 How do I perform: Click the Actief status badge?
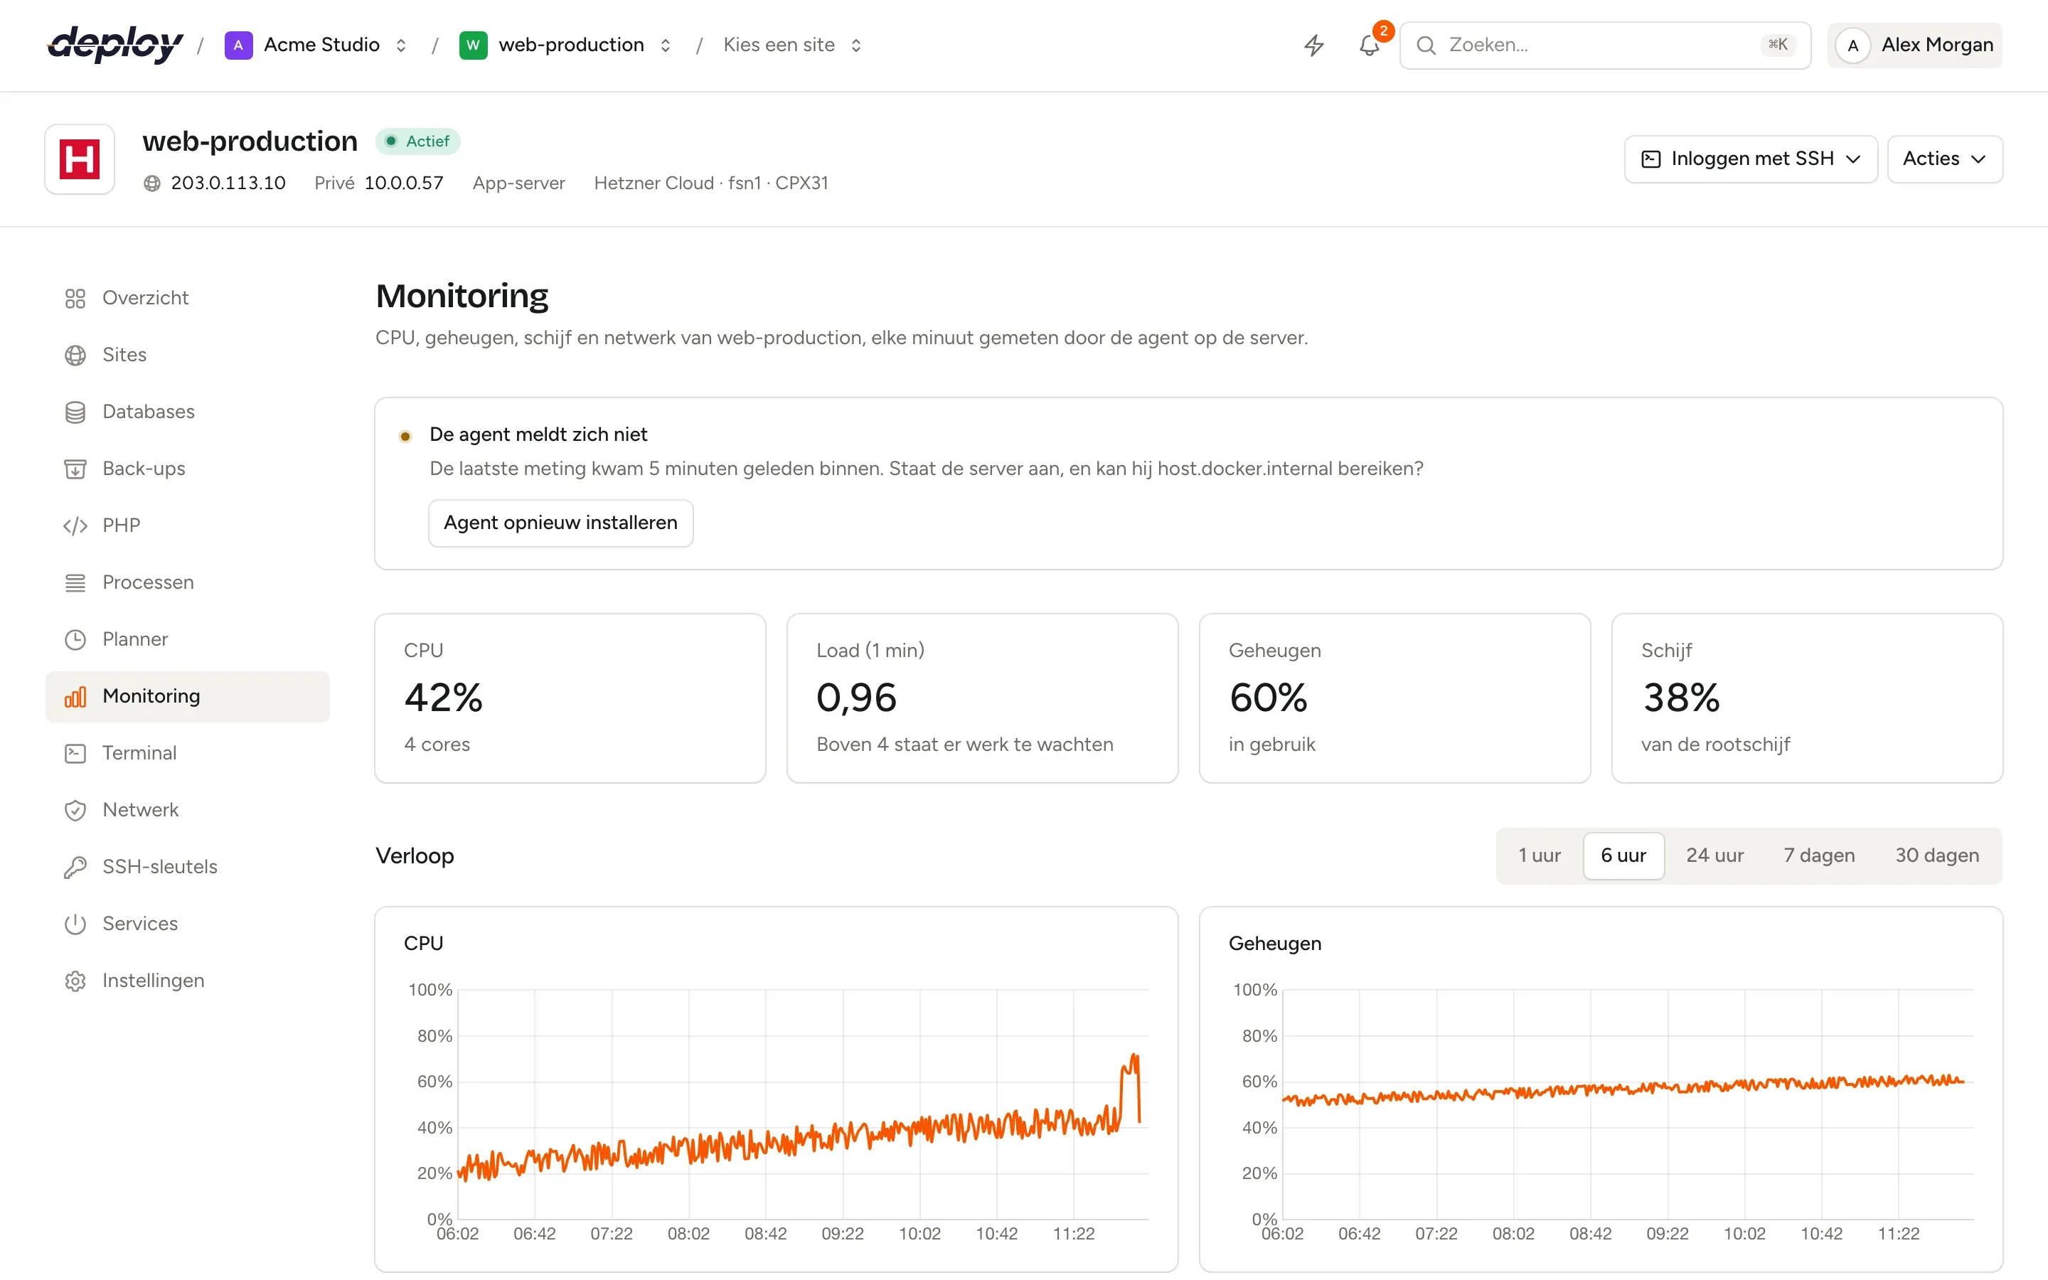point(418,142)
